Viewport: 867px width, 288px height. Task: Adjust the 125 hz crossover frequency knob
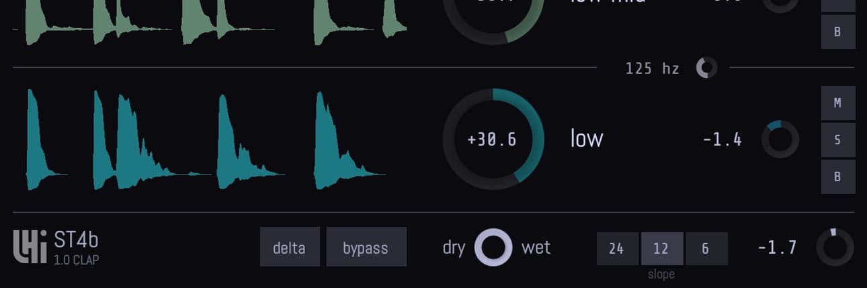(706, 68)
